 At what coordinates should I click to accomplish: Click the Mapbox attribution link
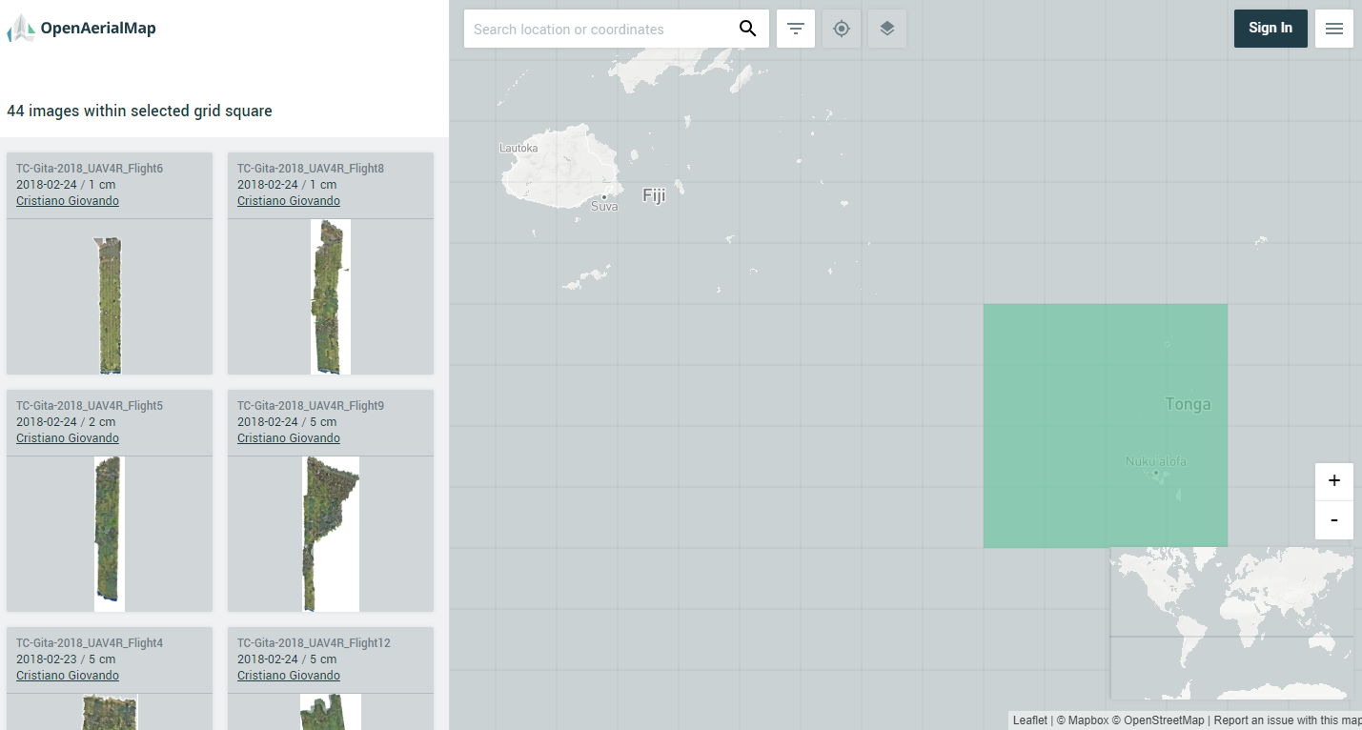1082,720
